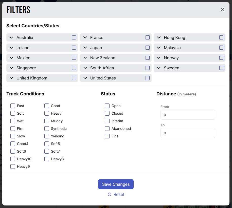Enable the Fast track condition
Screen dimensions: 232x208
(13, 106)
